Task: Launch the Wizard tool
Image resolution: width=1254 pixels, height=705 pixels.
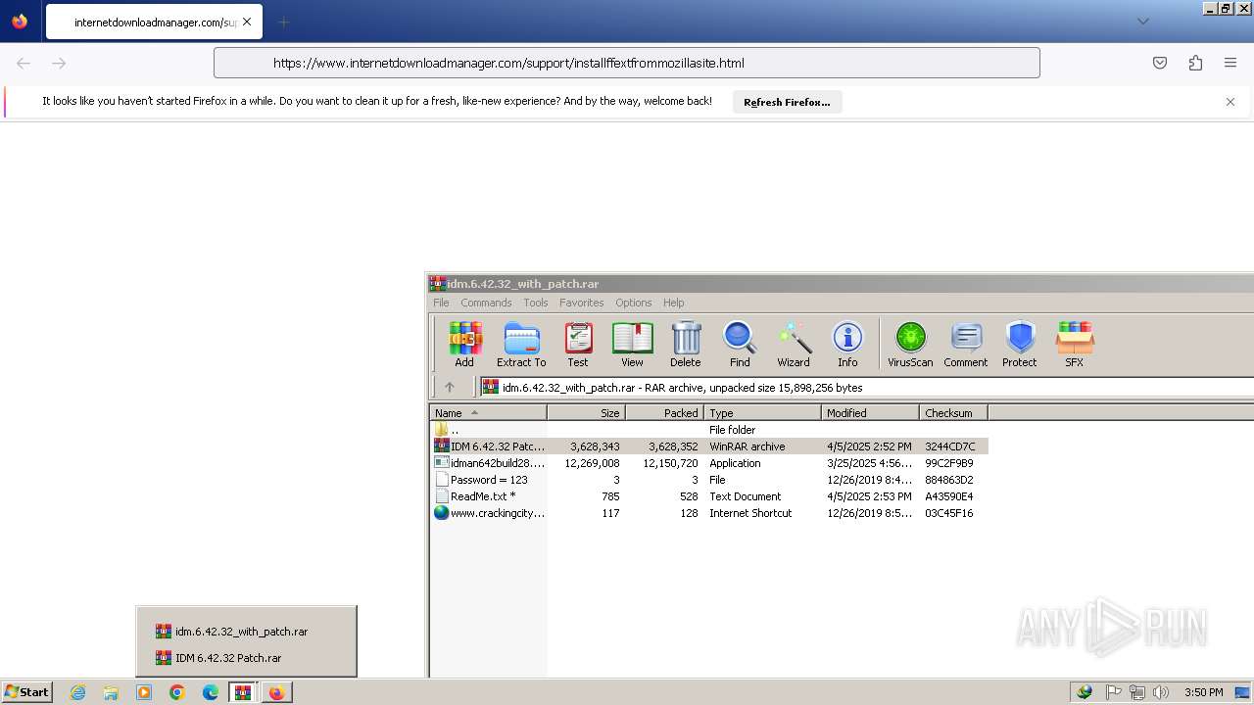Action: pyautogui.click(x=794, y=345)
